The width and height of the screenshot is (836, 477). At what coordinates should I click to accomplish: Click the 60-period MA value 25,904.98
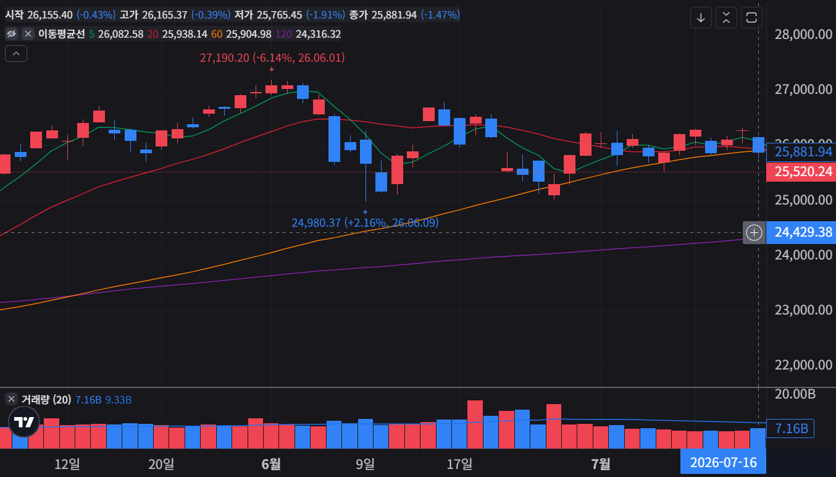249,34
